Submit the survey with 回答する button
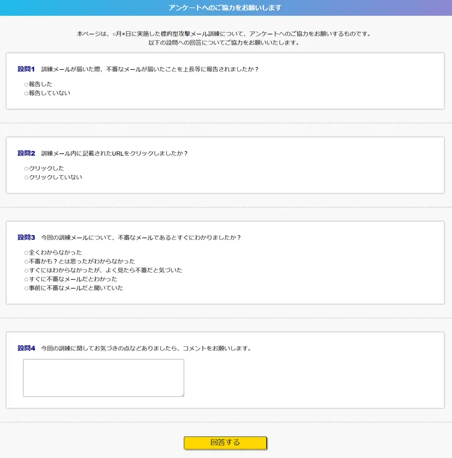Viewport: 452px width, 458px height. coord(225,443)
